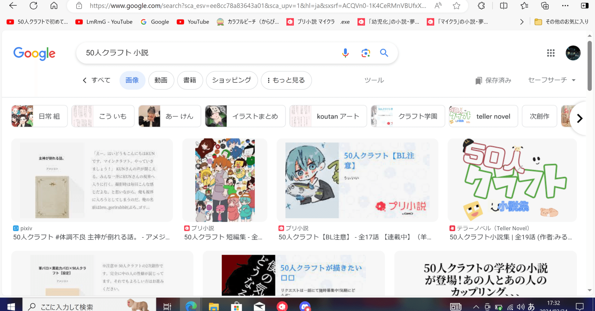This screenshot has height=311, width=595.
Task: Expand the もっと見る search options
Action: point(286,80)
